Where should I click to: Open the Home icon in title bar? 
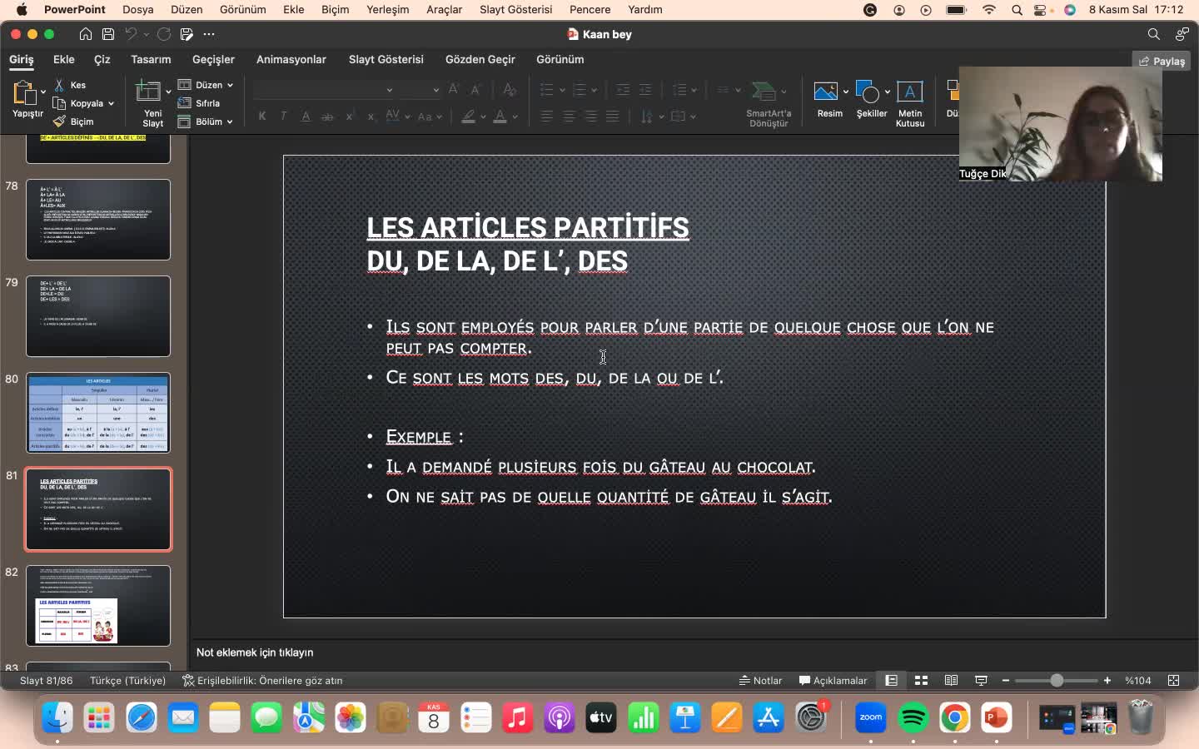86,34
